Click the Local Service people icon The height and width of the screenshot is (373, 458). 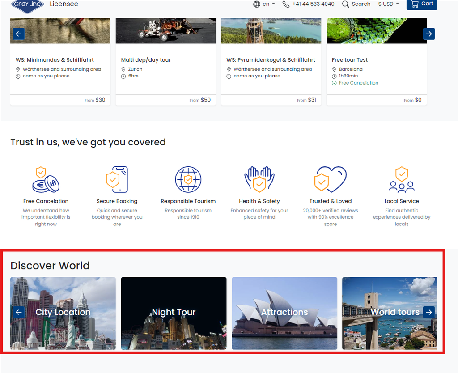coord(402,180)
